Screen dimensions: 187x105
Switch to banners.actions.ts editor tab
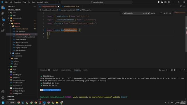pos(70,6)
